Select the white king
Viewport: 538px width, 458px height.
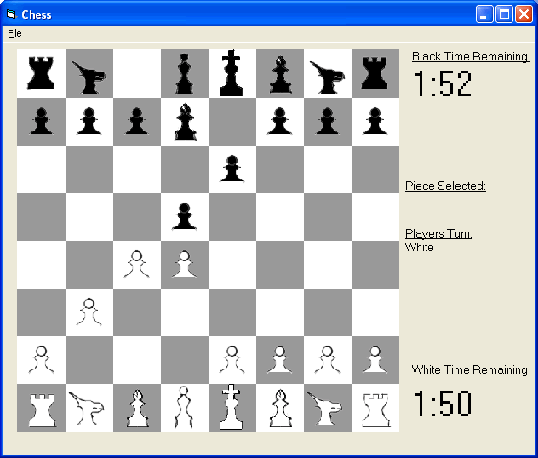232,407
